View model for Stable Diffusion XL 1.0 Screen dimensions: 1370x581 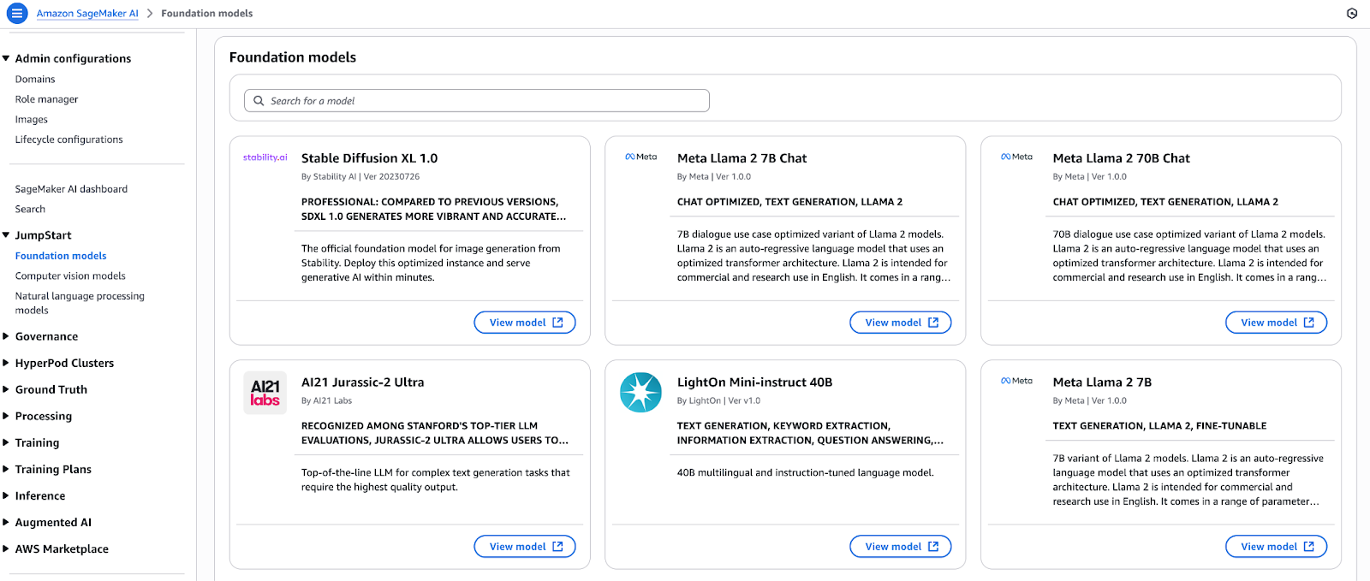[525, 323]
